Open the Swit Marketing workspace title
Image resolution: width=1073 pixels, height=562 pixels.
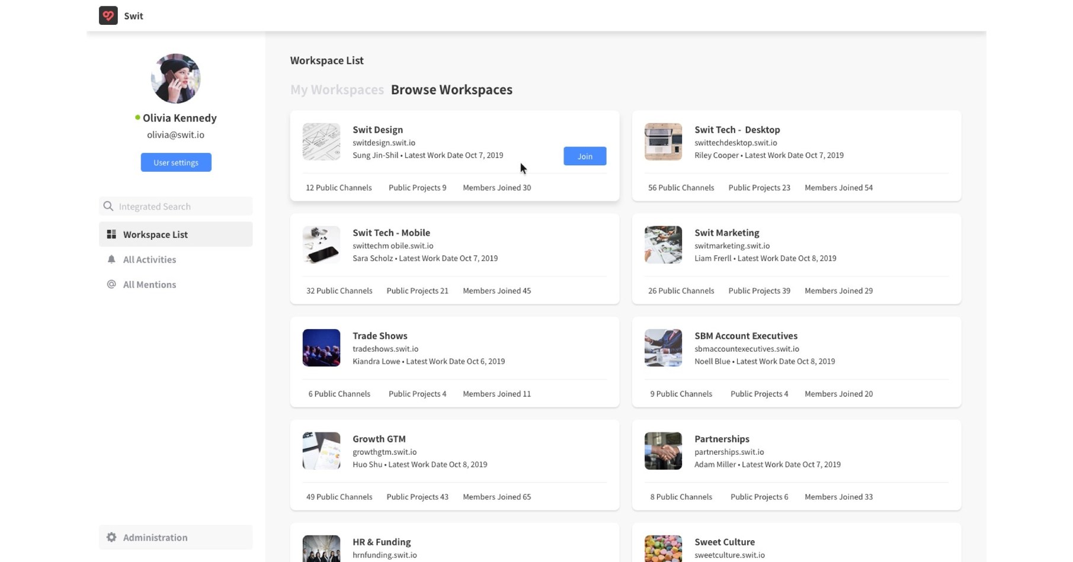(x=726, y=233)
